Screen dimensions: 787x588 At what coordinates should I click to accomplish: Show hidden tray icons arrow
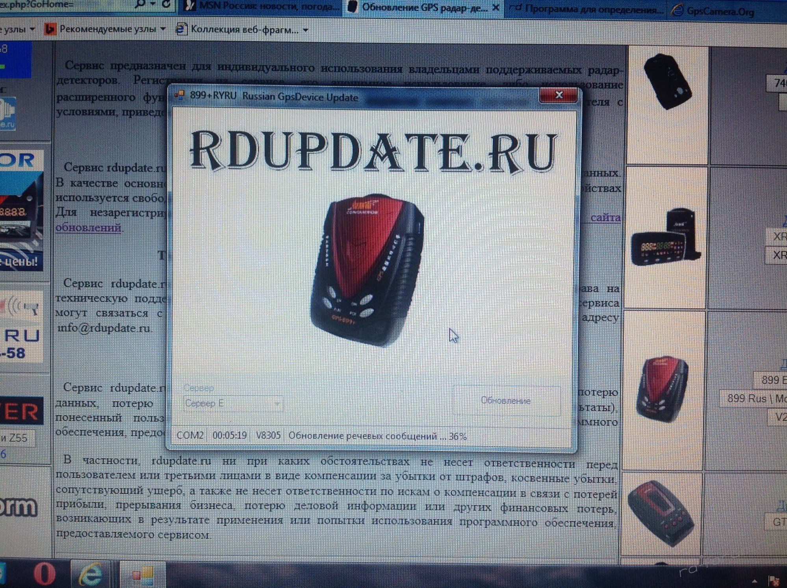[x=754, y=581]
